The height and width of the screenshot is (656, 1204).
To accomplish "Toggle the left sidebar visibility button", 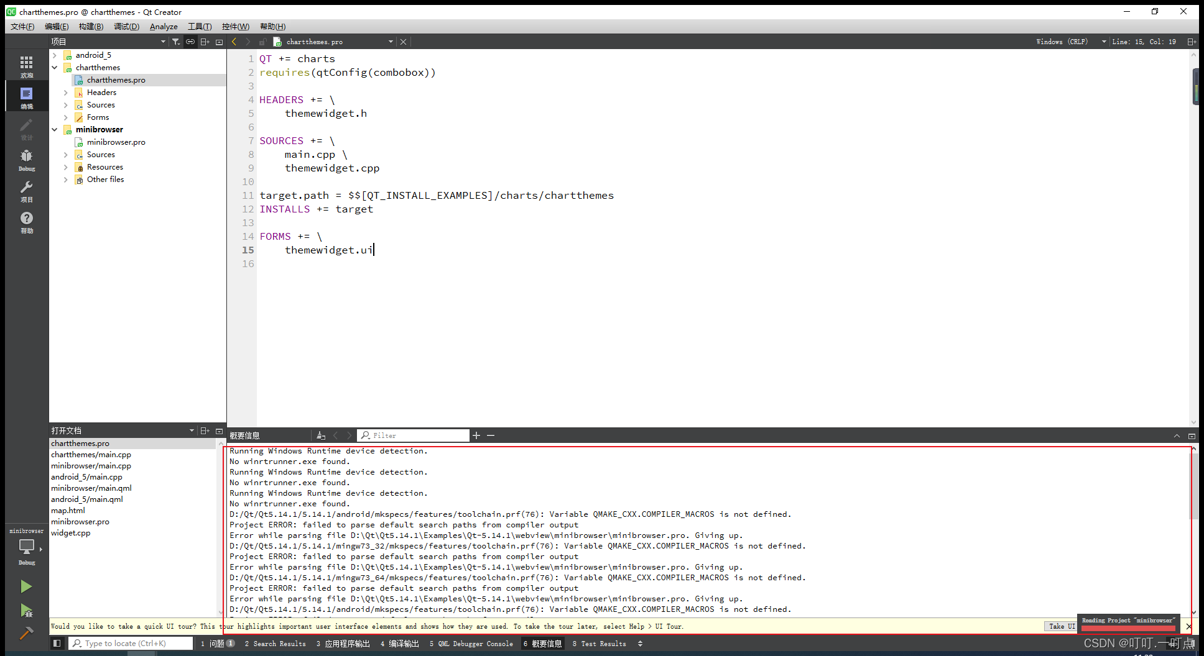I will pyautogui.click(x=57, y=643).
